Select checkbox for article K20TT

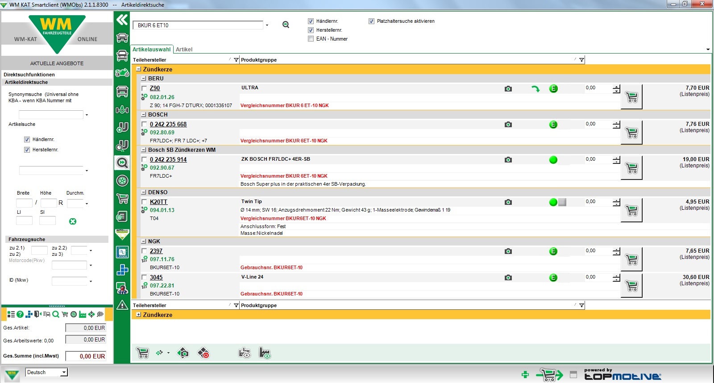tap(144, 202)
